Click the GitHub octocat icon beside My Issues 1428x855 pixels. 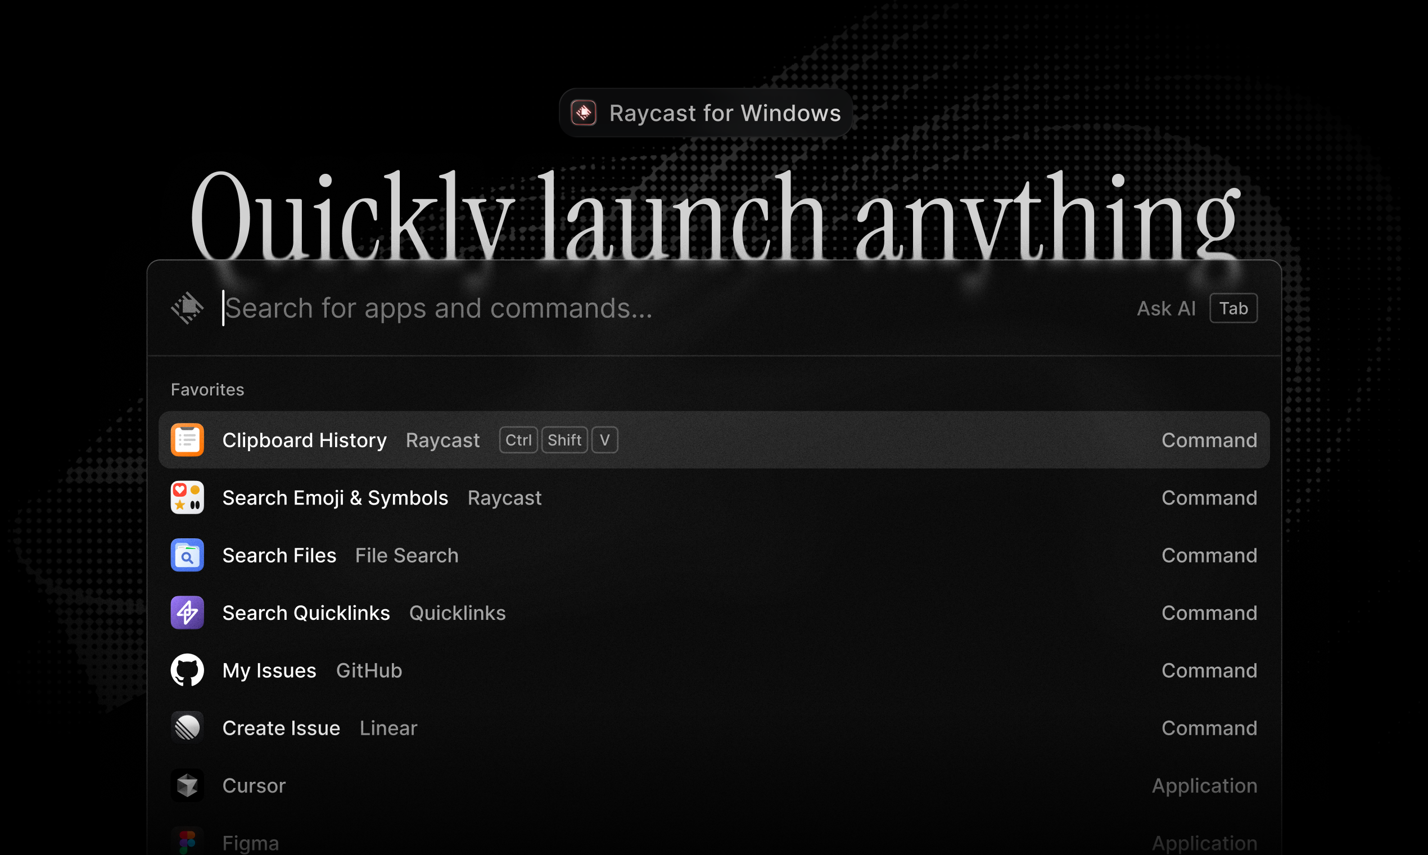click(187, 670)
